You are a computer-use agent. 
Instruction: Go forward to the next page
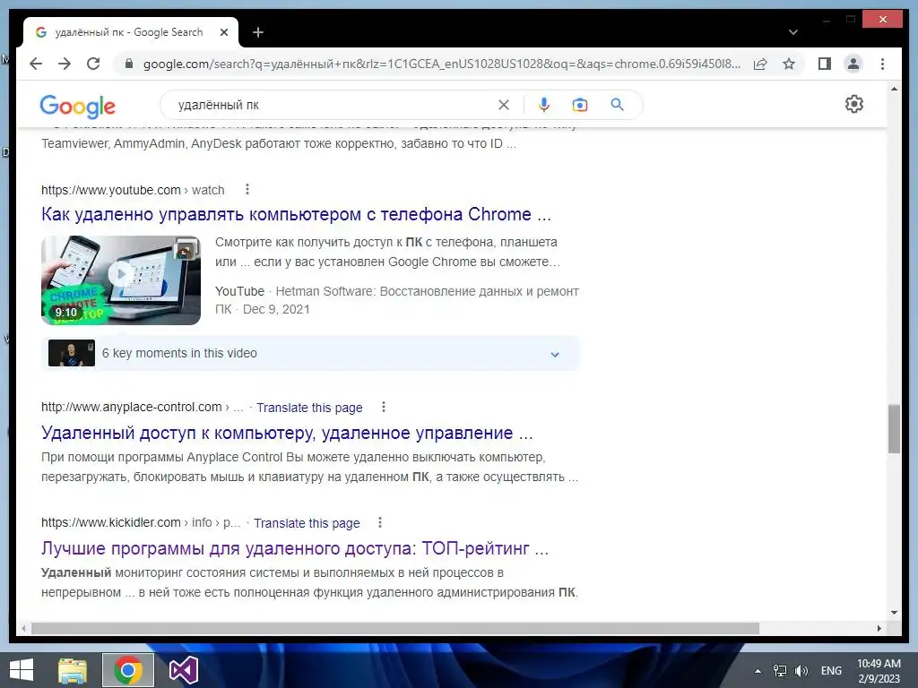coord(65,64)
